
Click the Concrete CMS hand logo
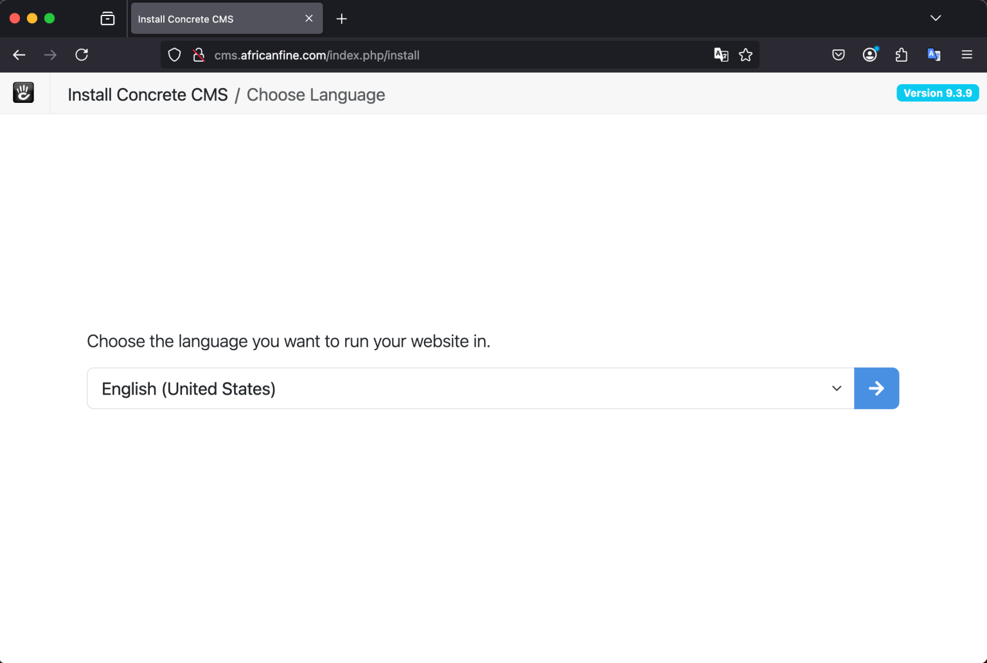coord(24,93)
